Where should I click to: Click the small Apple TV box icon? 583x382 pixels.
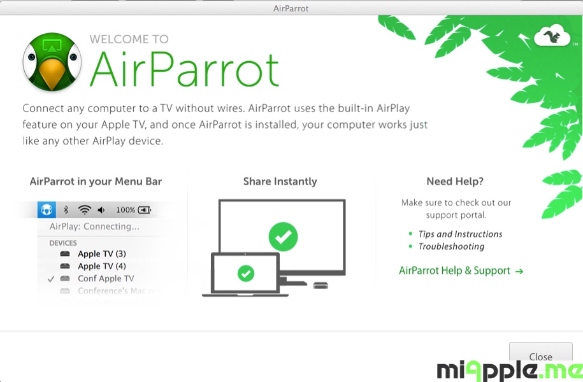click(x=320, y=285)
